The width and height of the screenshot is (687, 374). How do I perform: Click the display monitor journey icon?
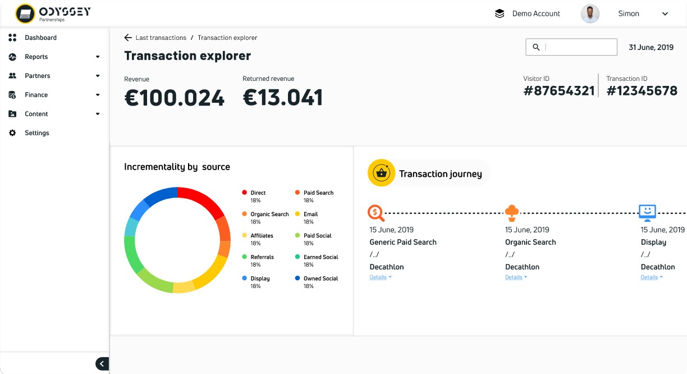(647, 212)
